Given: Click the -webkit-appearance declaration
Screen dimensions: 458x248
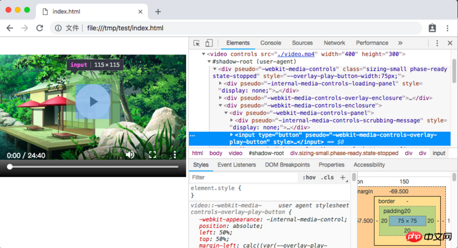Looking at the screenshot, I should click(x=273, y=219).
